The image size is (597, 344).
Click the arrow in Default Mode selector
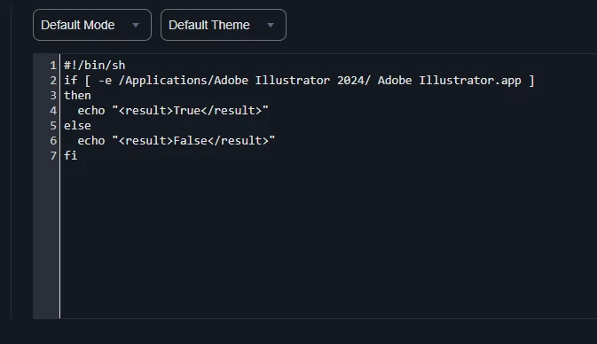[136, 25]
